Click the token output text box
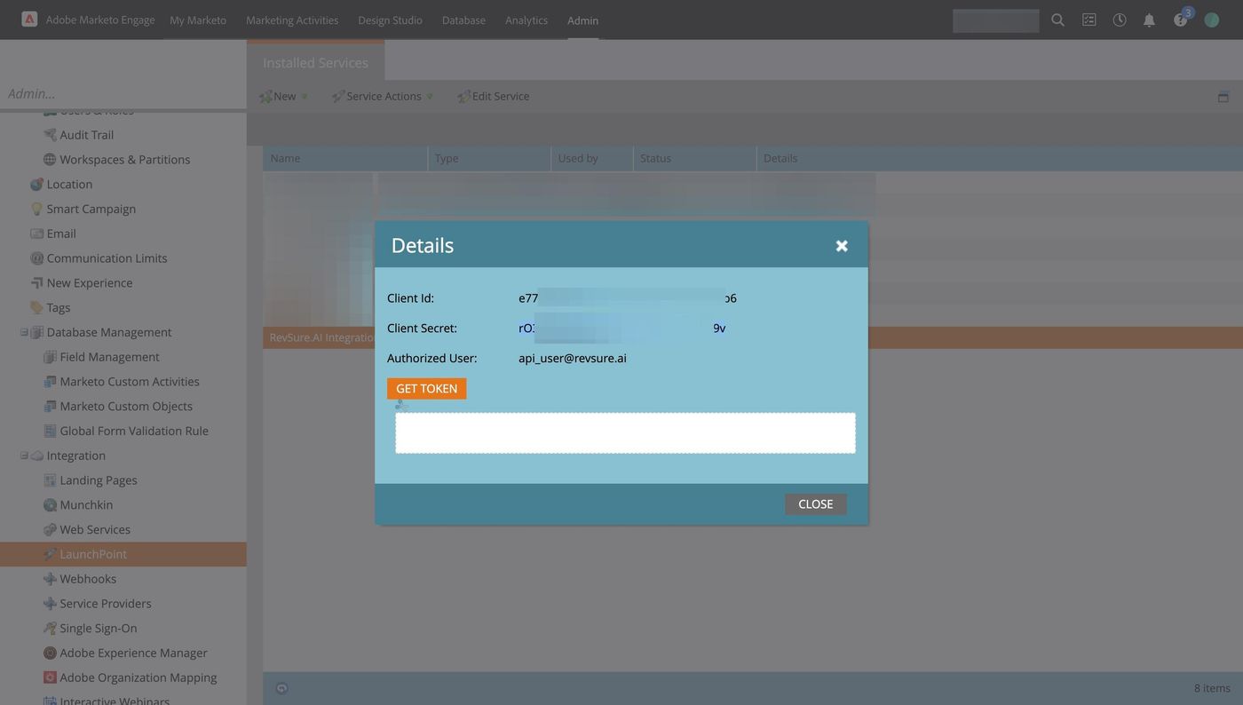The height and width of the screenshot is (705, 1243). [625, 433]
